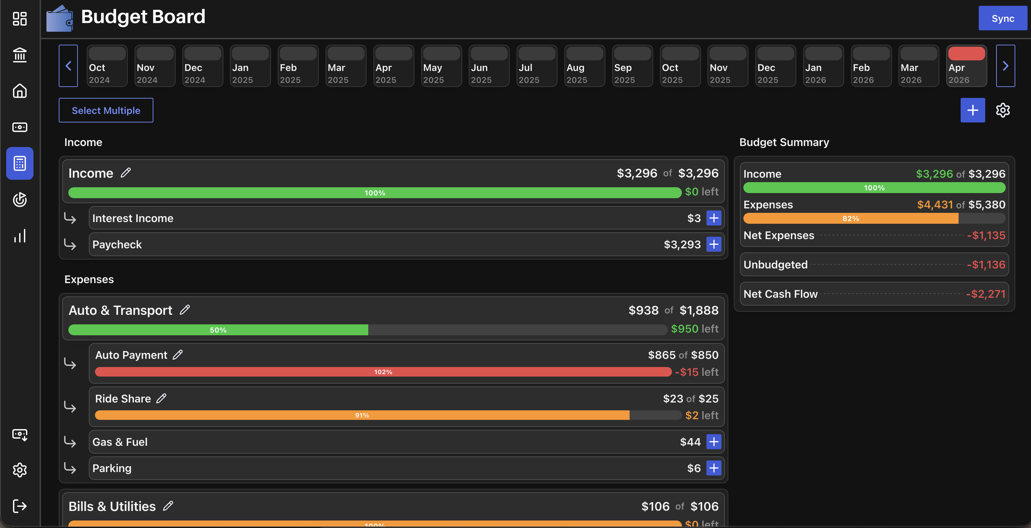This screenshot has height=528, width=1031.
Task: Add budget for Interest Income plus icon
Action: click(x=714, y=218)
